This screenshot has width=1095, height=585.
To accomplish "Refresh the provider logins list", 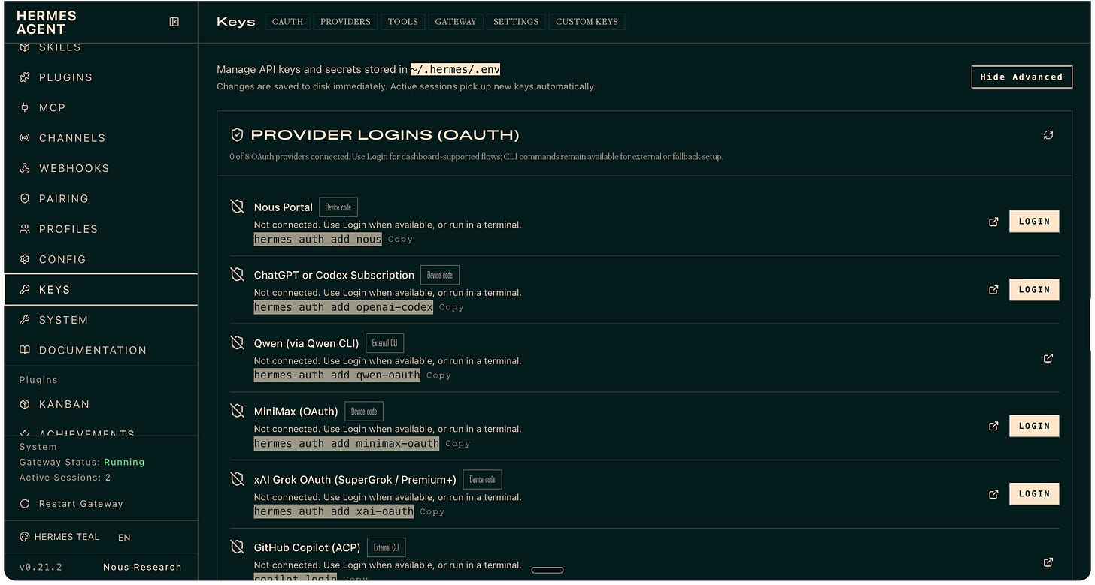I will (x=1048, y=135).
